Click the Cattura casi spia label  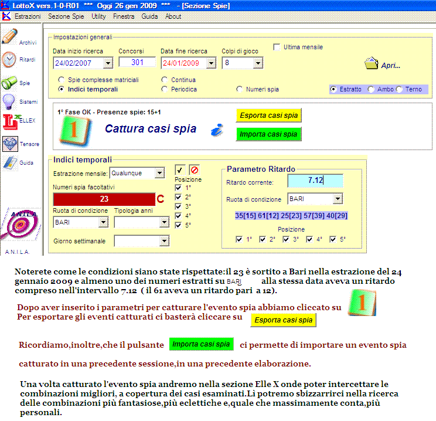(151, 128)
